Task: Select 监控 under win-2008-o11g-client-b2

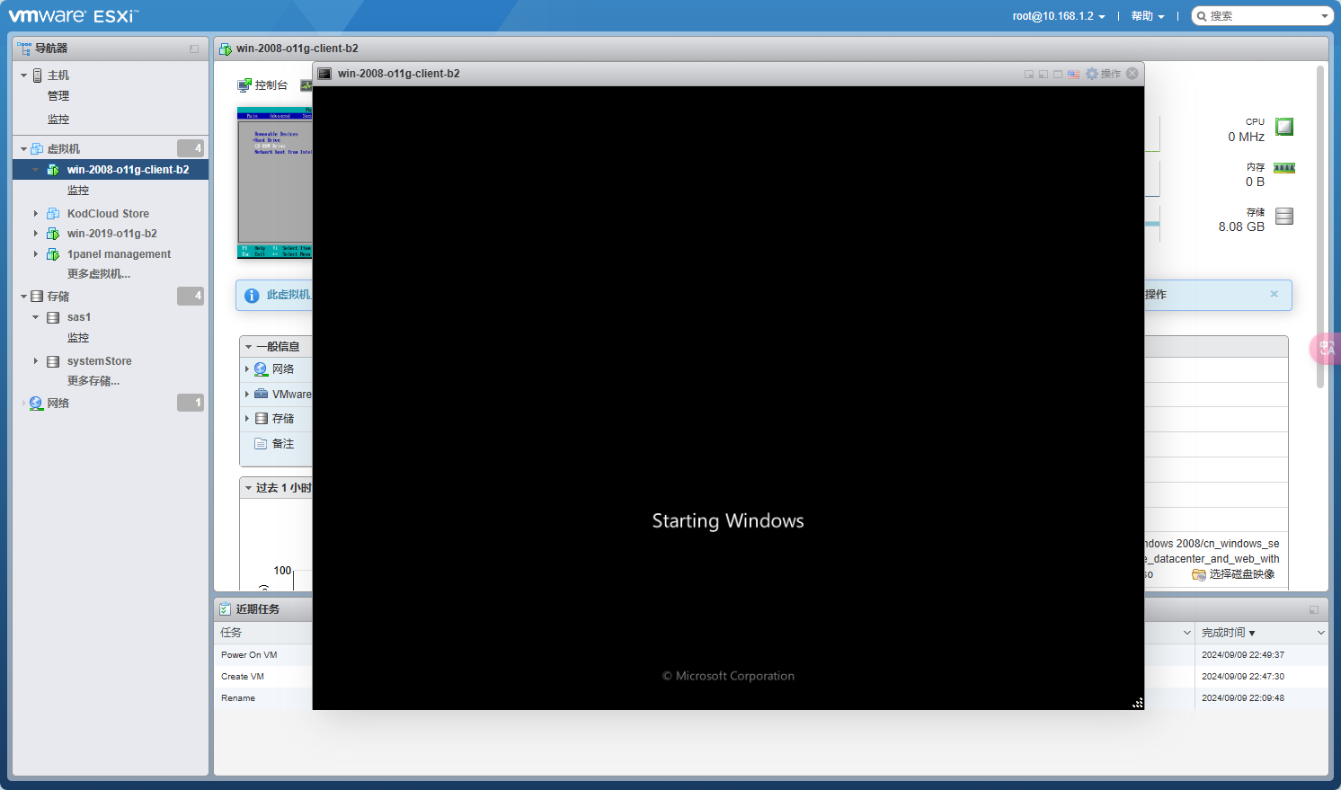Action: point(78,191)
